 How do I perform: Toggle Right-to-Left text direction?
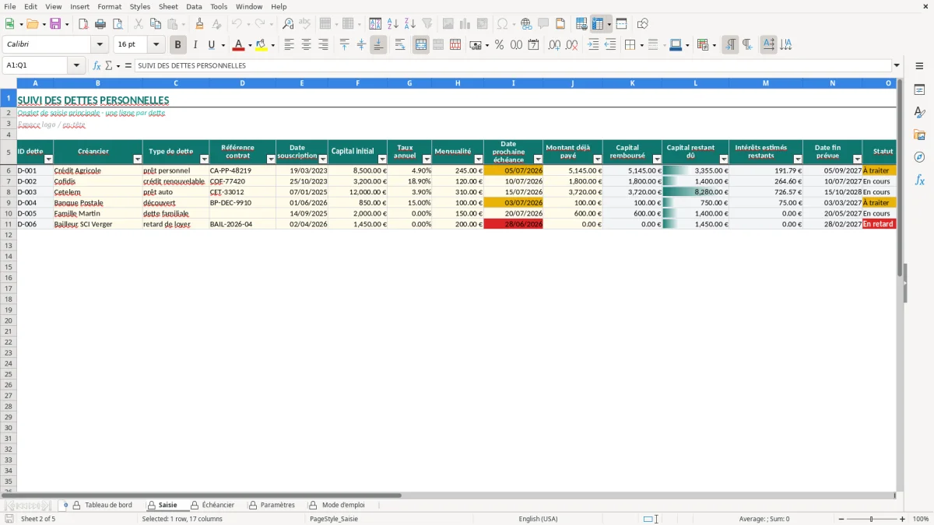(x=747, y=45)
